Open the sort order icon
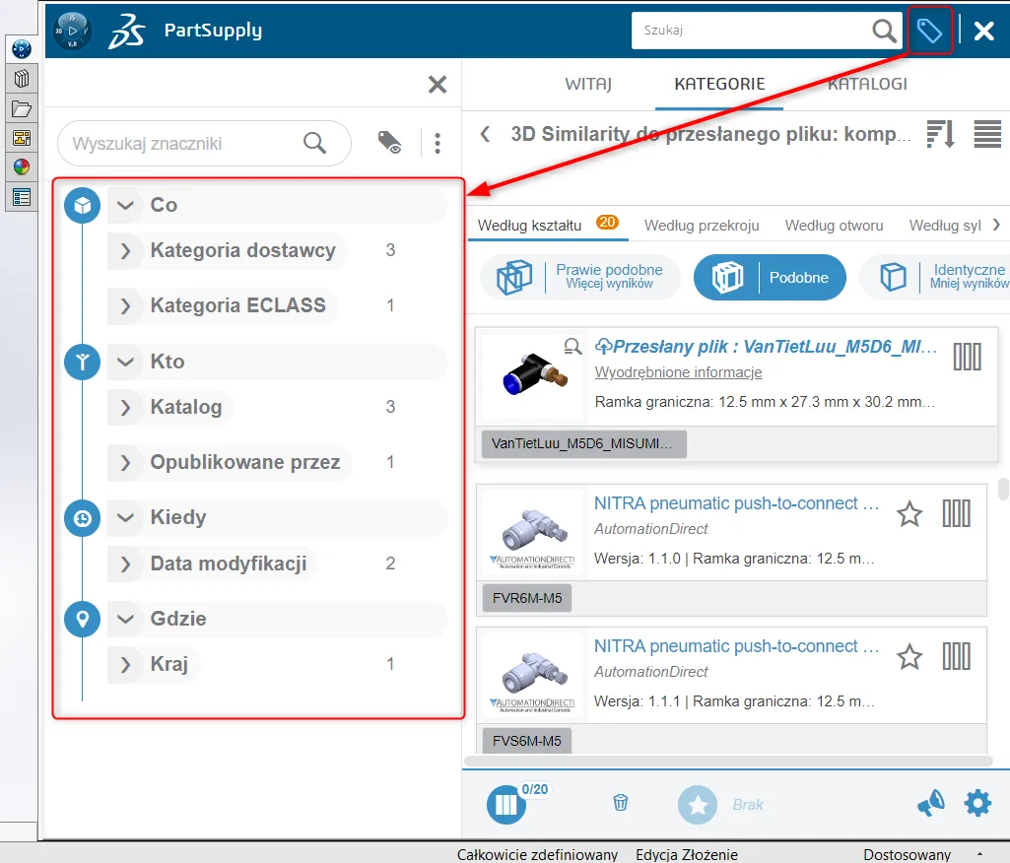The width and height of the screenshot is (1010, 863). coord(941,134)
